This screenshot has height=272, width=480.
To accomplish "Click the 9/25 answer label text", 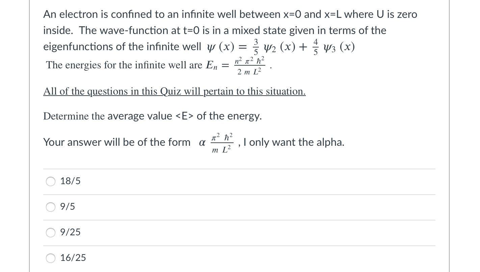I will click(71, 232).
